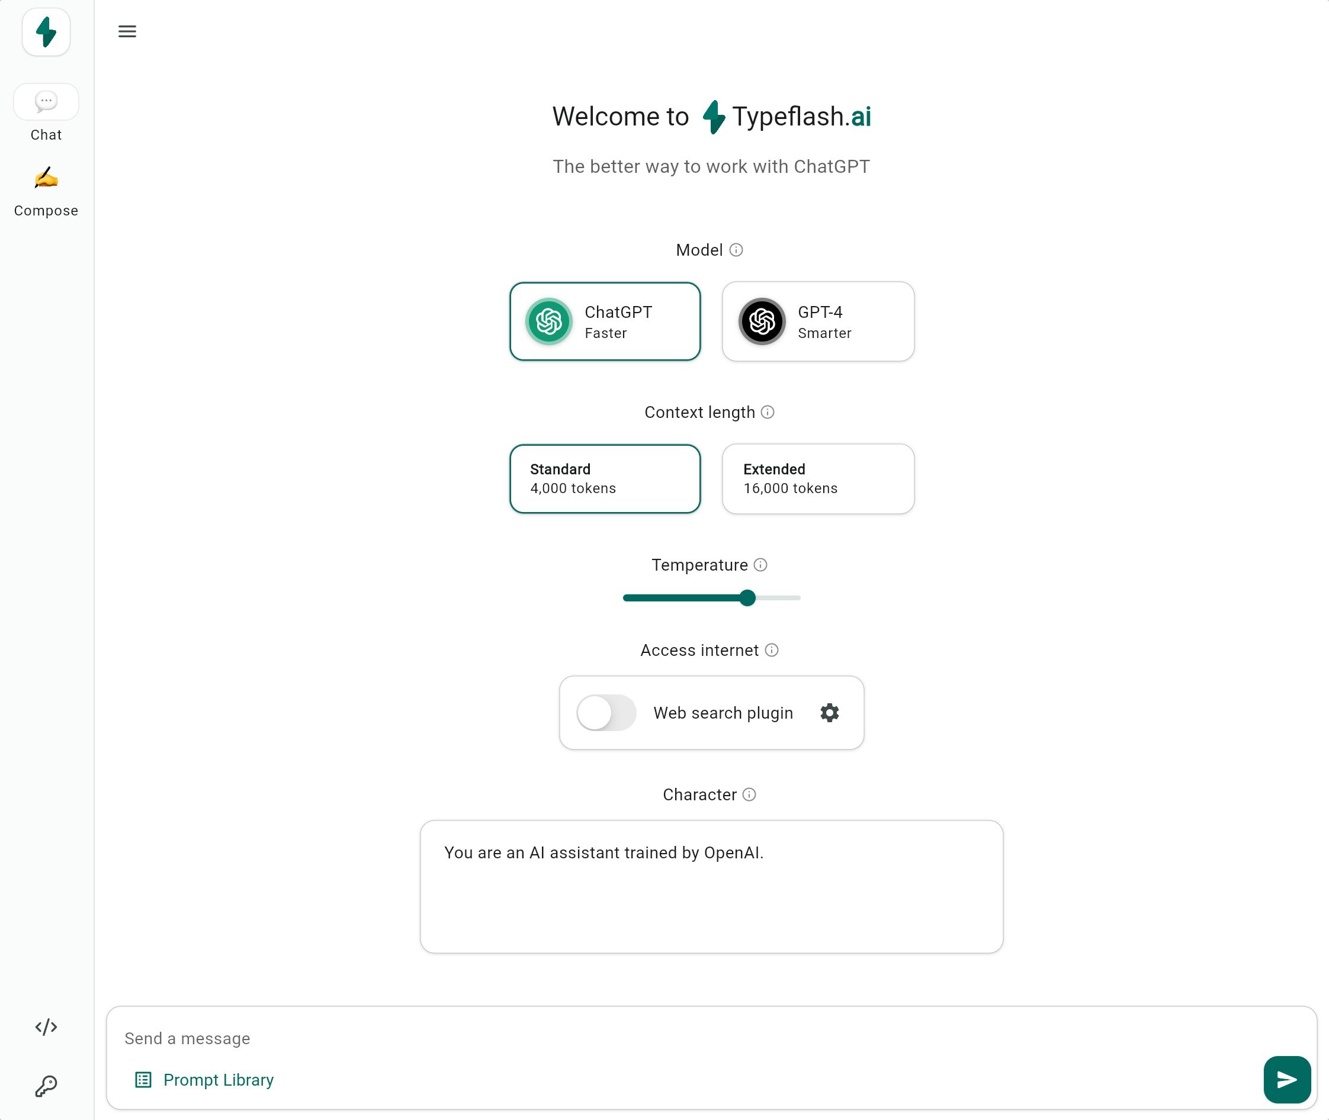Image resolution: width=1329 pixels, height=1120 pixels.
Task: Open the hamburger menu
Action: (127, 31)
